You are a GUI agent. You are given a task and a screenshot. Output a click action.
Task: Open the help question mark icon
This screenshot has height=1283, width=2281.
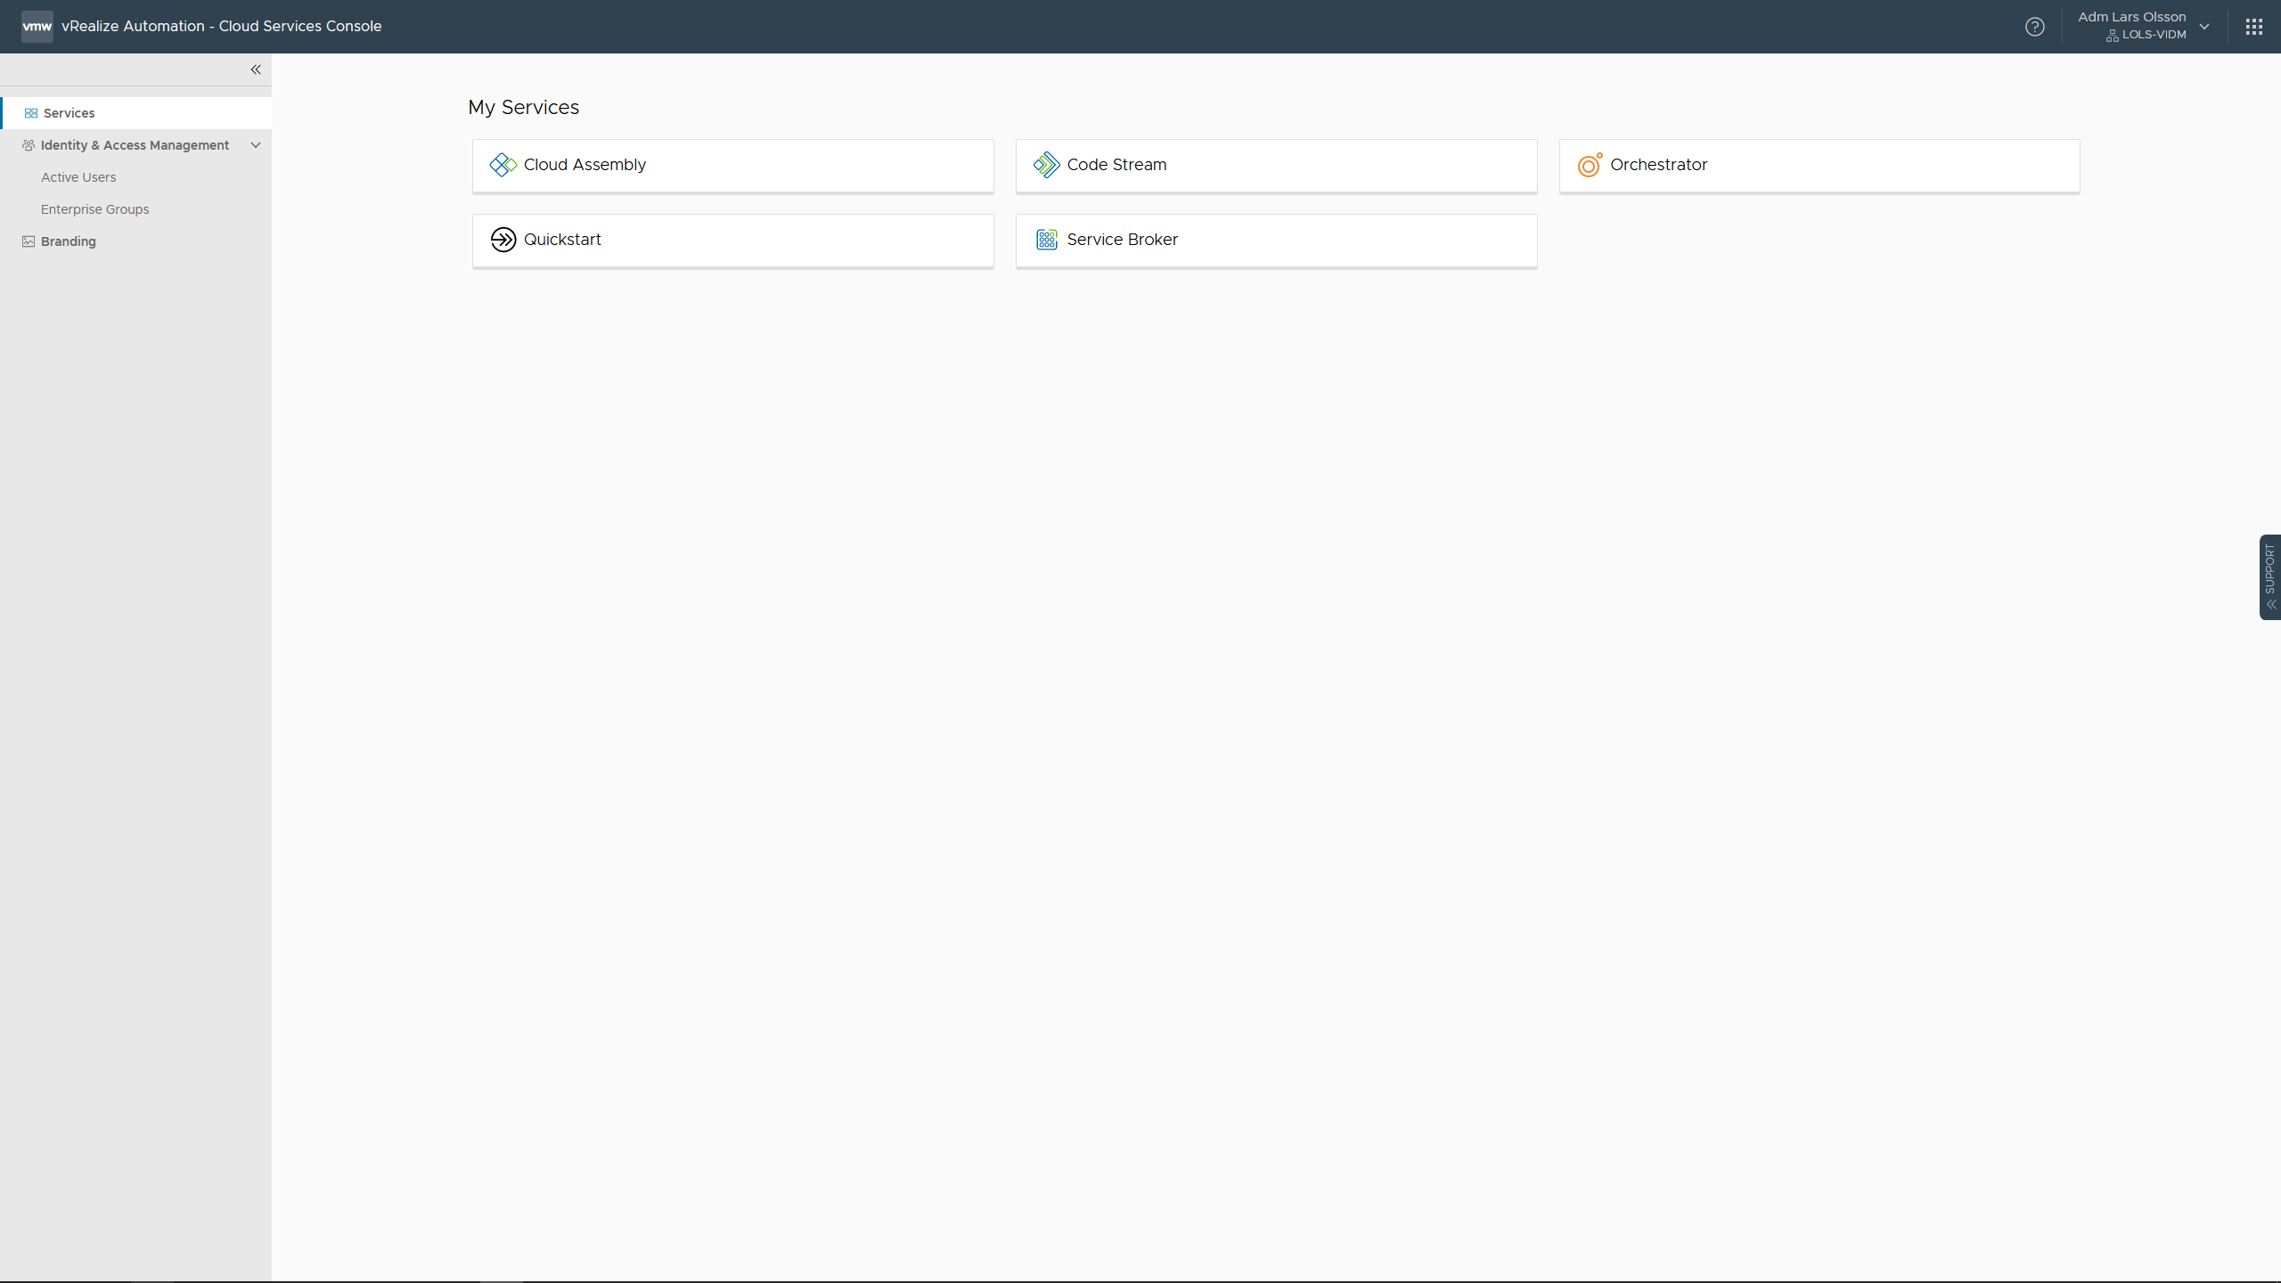(x=2034, y=27)
